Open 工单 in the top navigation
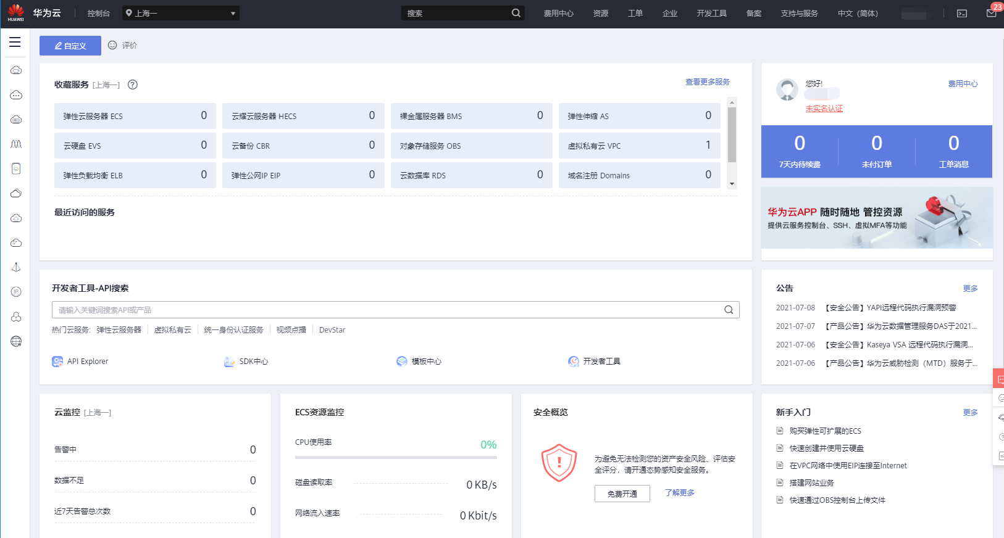Screen dimensions: 1004x538 coord(635,13)
